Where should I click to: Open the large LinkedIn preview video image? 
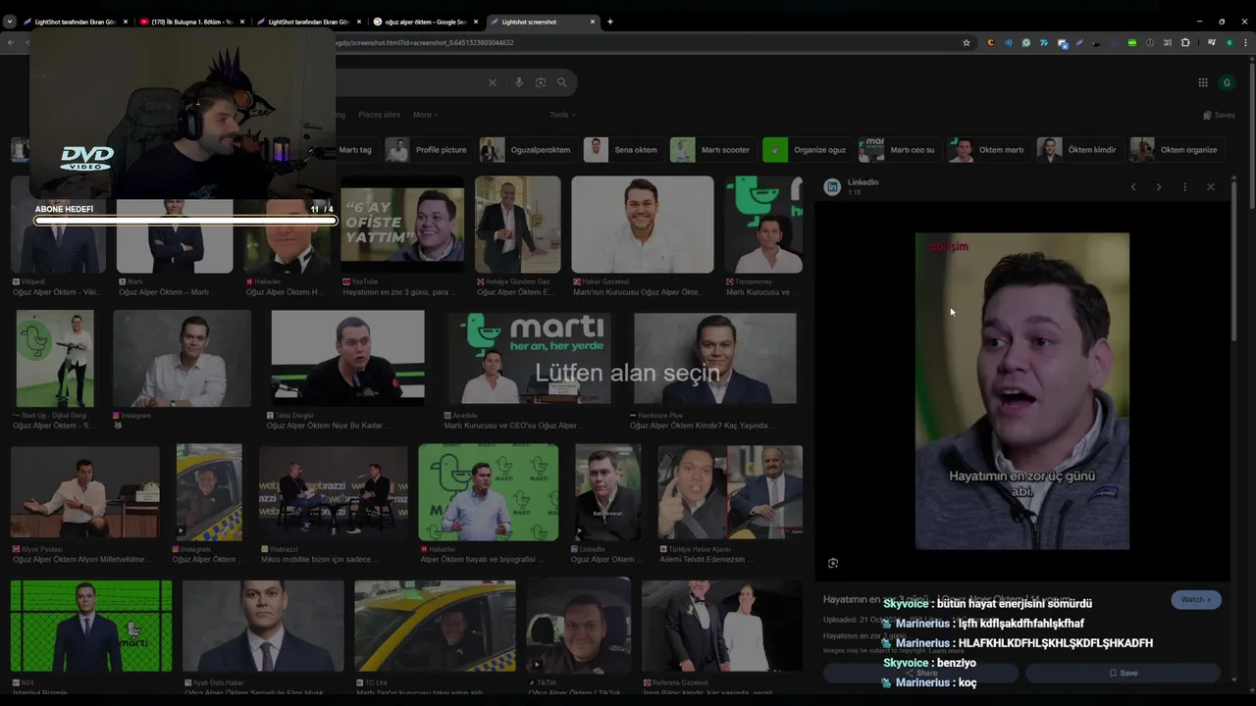click(1021, 390)
